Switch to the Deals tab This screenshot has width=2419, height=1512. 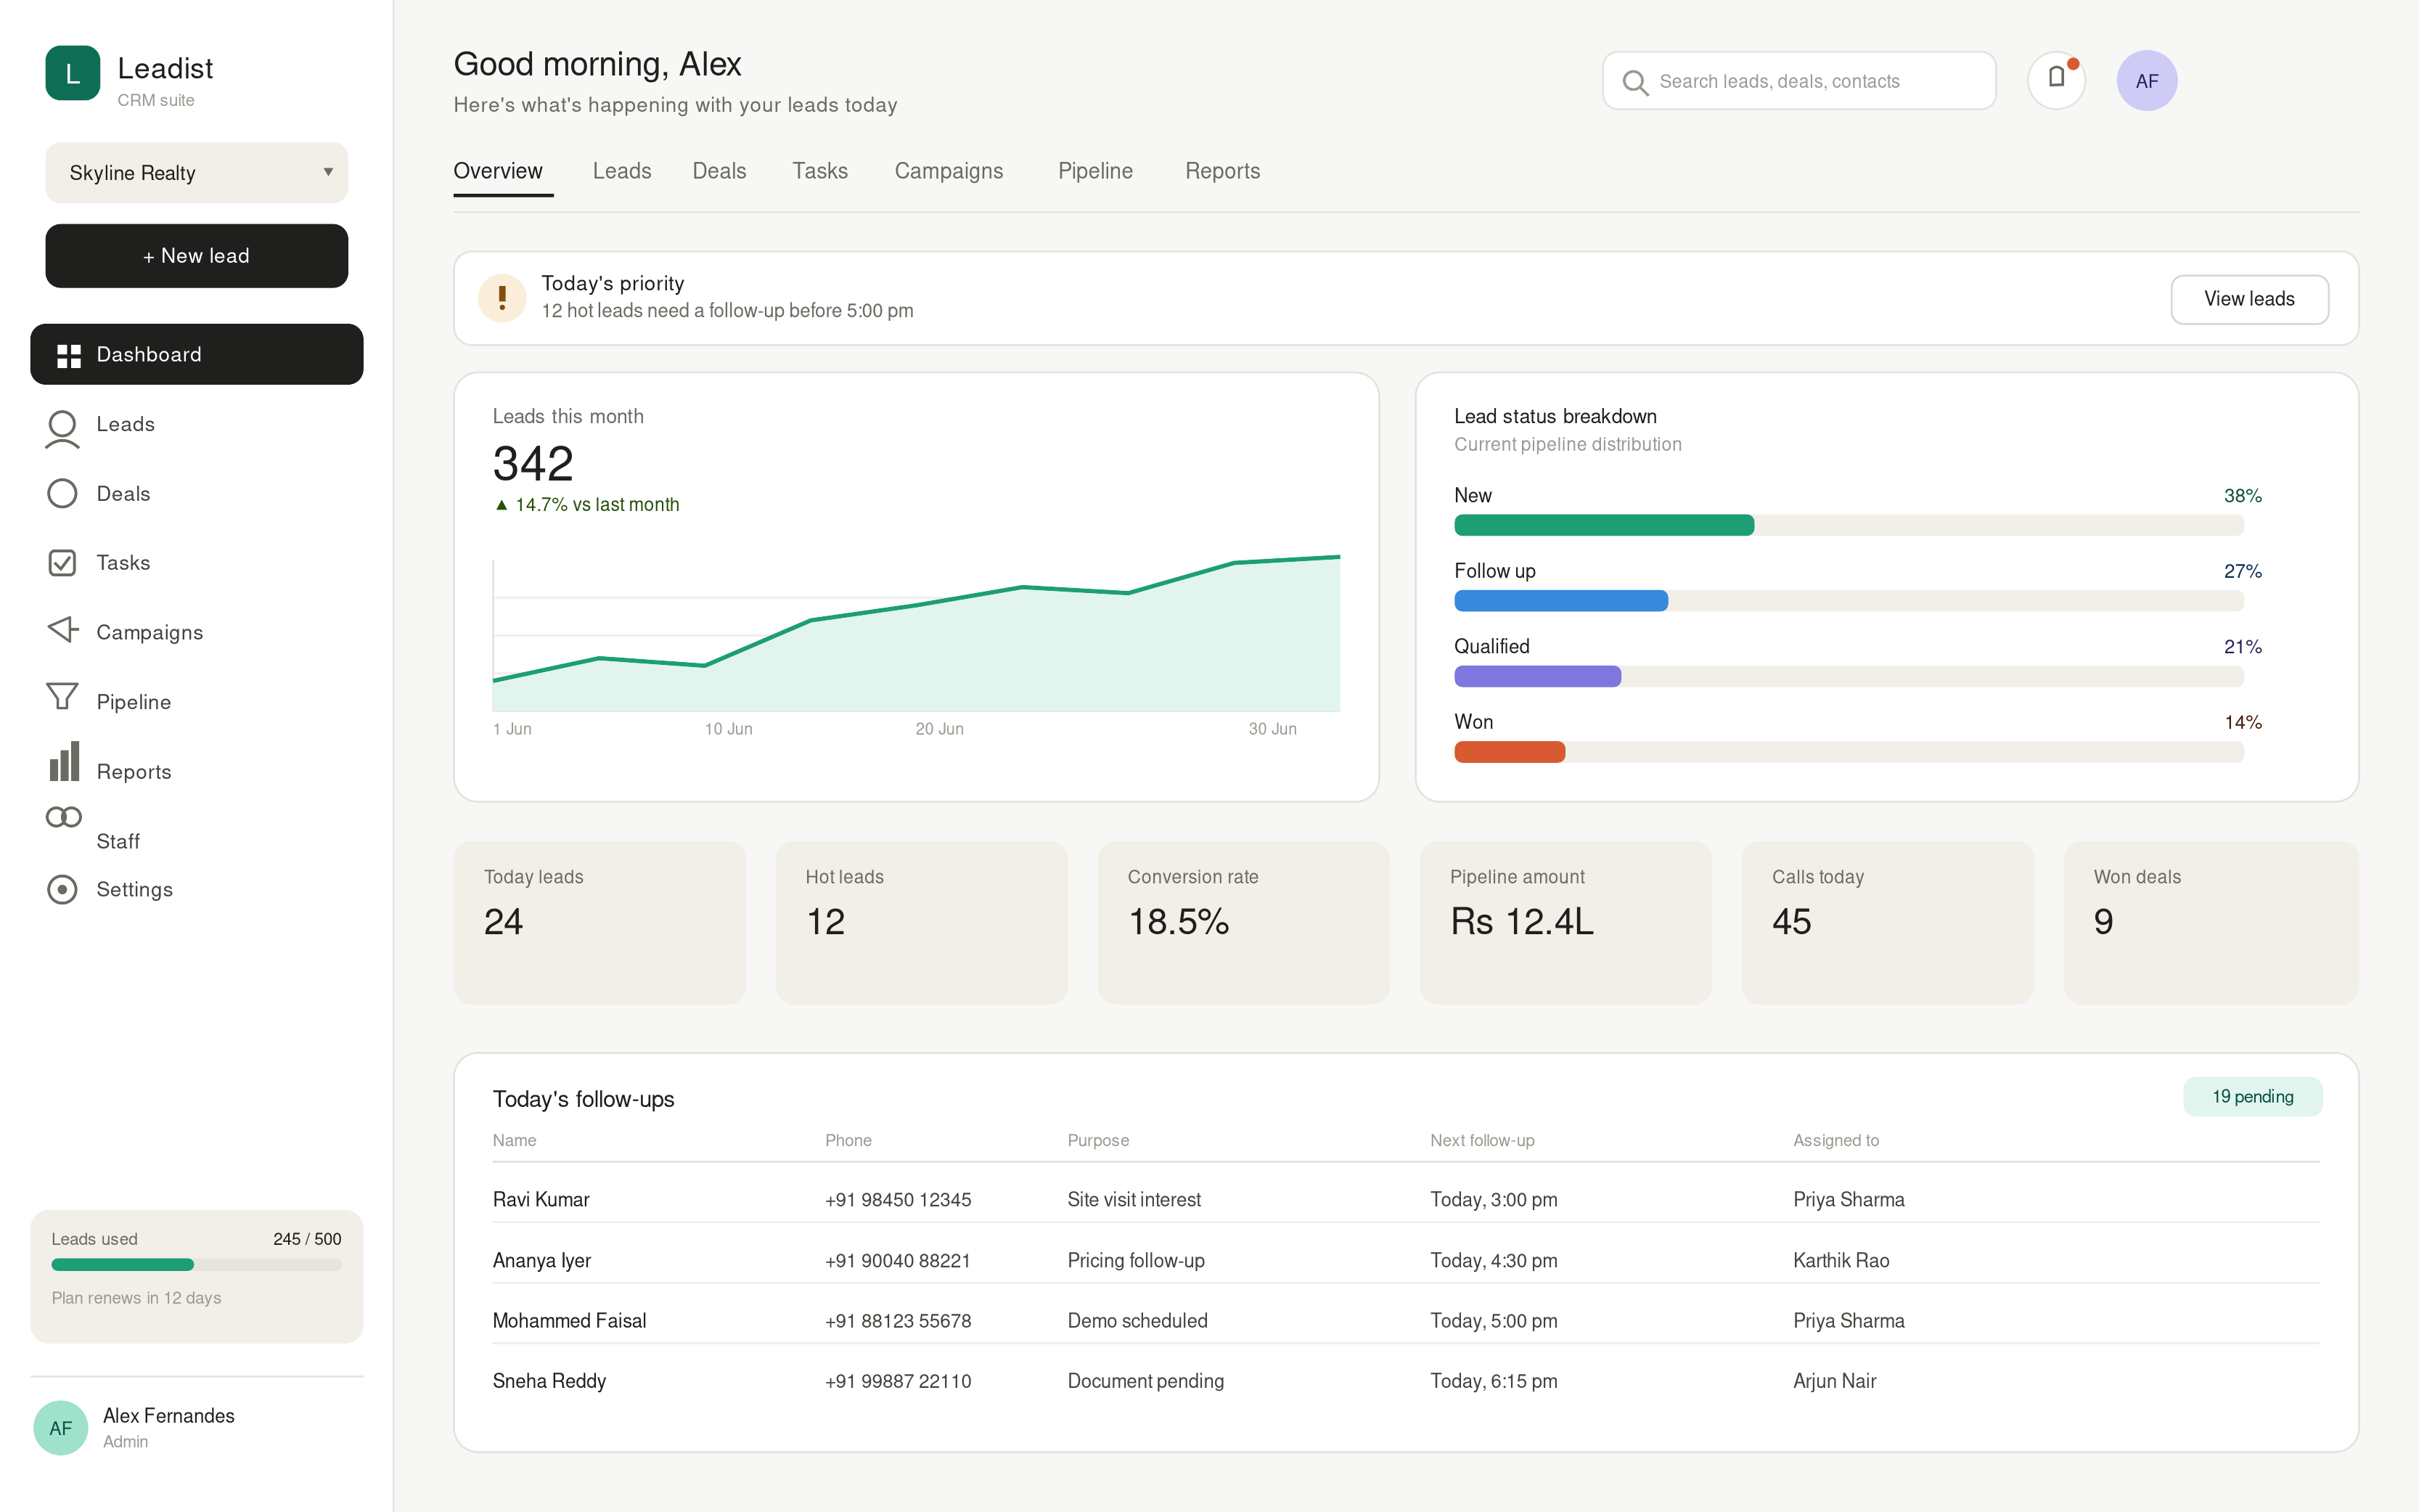coord(720,171)
